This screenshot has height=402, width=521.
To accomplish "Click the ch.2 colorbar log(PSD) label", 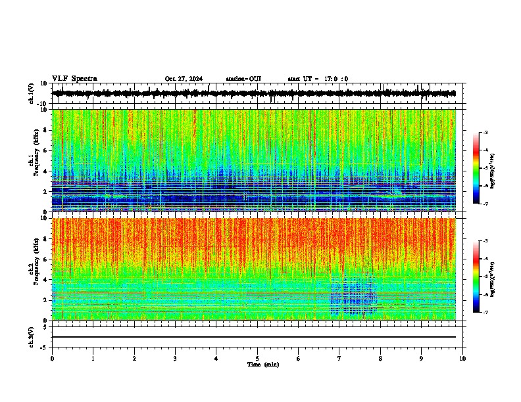I will point(493,279).
